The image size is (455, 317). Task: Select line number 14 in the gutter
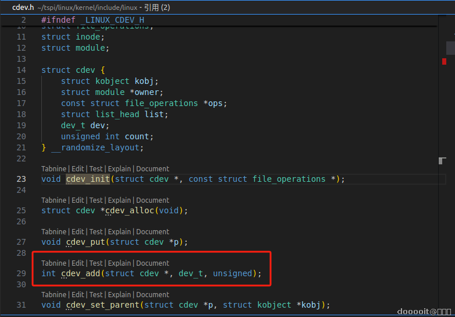click(x=21, y=70)
